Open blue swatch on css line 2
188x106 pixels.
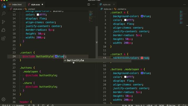(142, 16)
